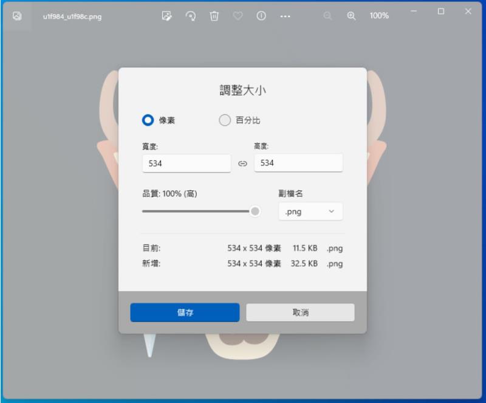Open the edit image tool icon

pos(166,16)
